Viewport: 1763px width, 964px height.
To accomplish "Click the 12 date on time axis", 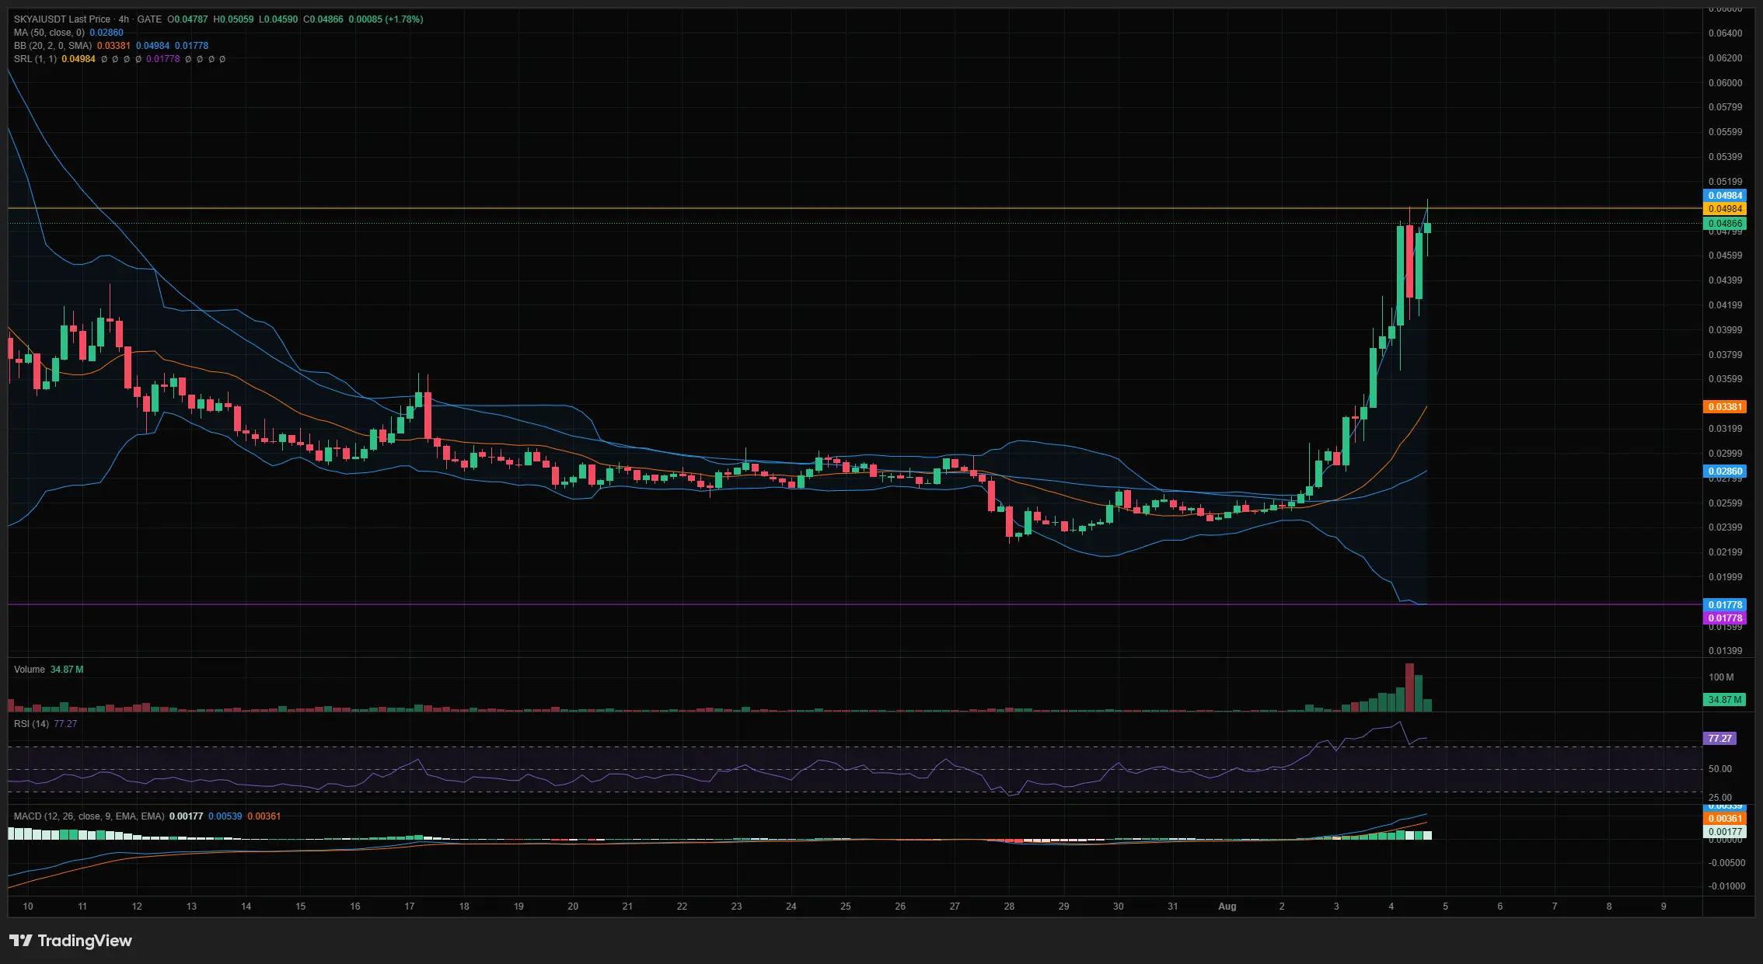I will (x=137, y=907).
